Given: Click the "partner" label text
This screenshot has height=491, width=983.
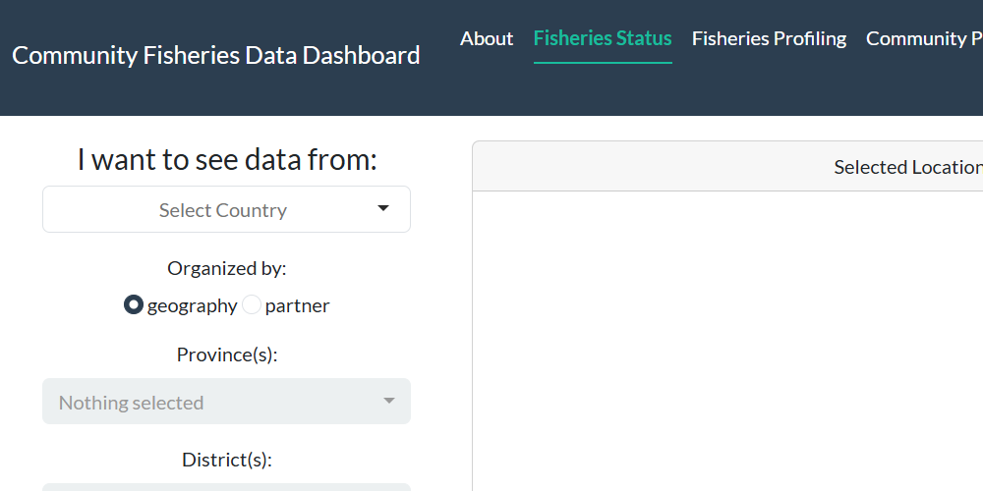Looking at the screenshot, I should tap(297, 305).
